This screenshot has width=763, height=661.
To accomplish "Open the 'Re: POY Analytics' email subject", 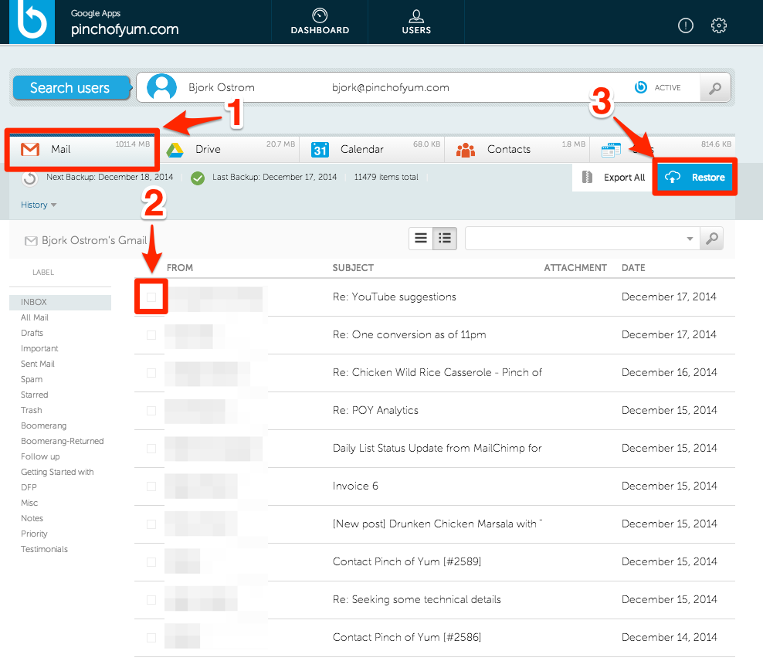I will click(375, 411).
